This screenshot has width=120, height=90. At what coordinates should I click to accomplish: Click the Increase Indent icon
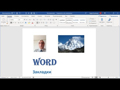coord(50,20)
